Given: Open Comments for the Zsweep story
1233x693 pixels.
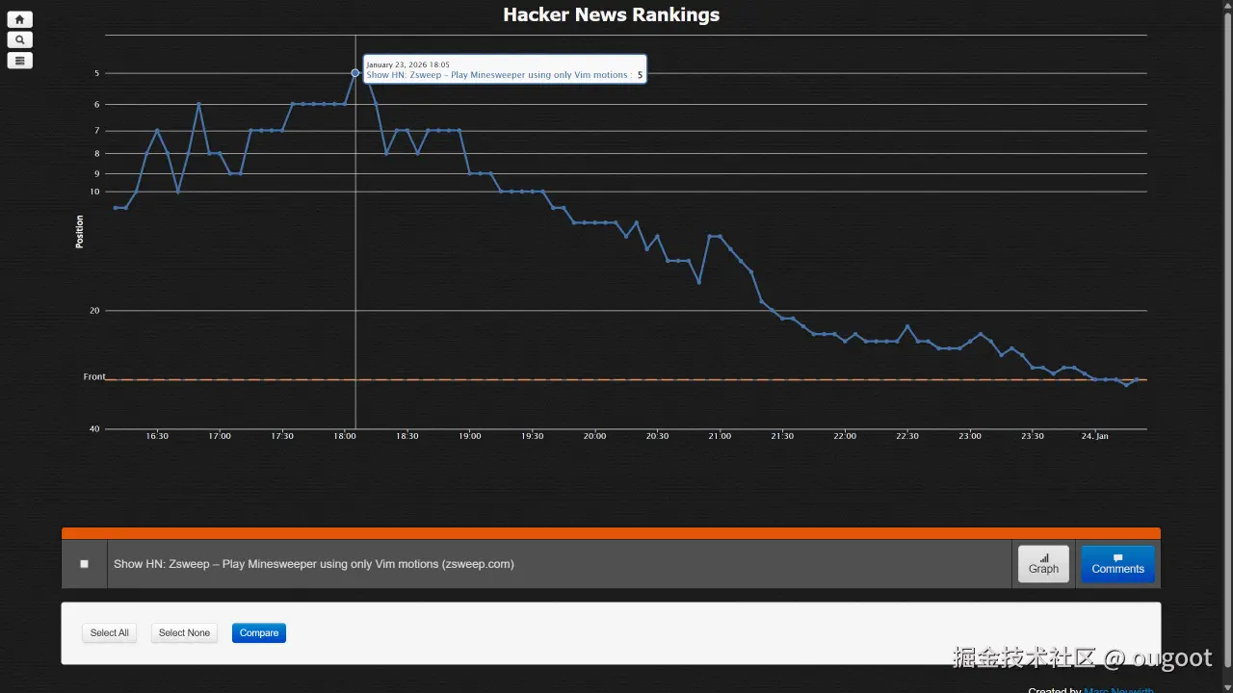Looking at the screenshot, I should 1117,564.
